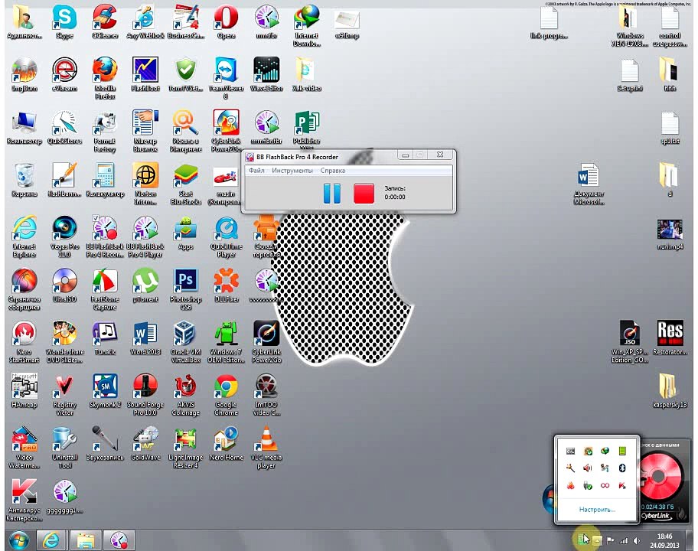
Task: Tick the checkbox on BB FlashBack Pro 4 Recorder icon
Action: (x=96, y=217)
